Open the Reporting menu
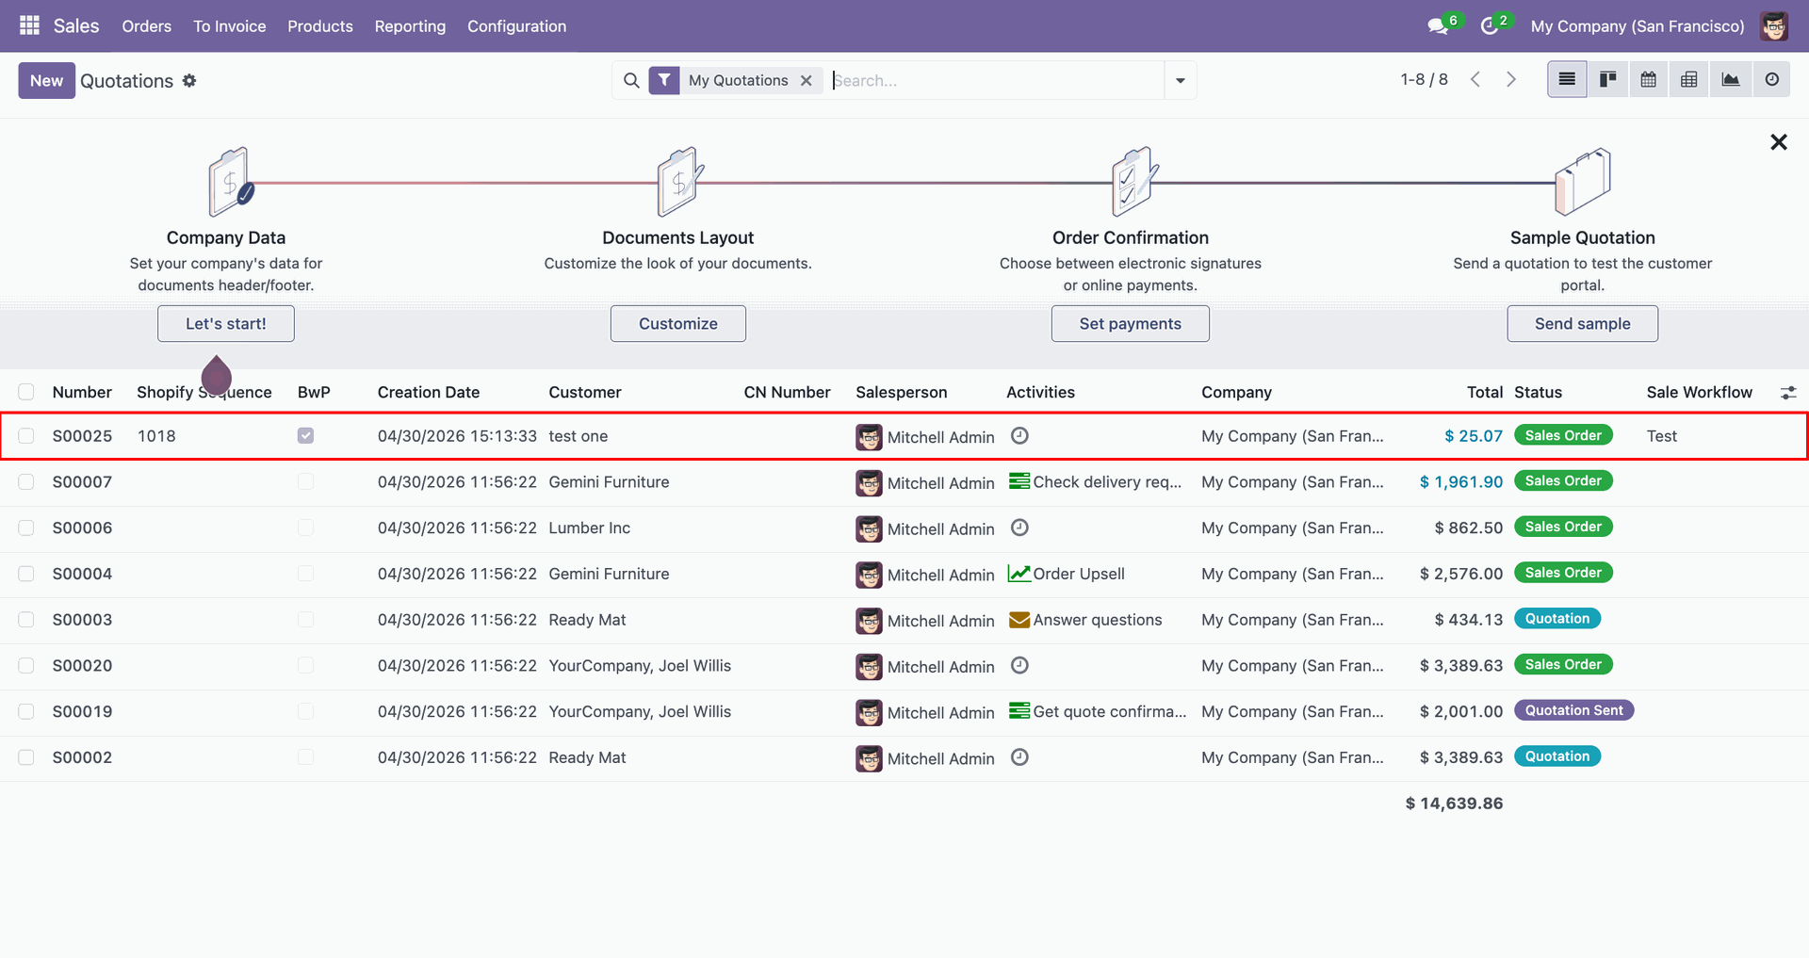Image resolution: width=1809 pixels, height=958 pixels. click(x=410, y=26)
